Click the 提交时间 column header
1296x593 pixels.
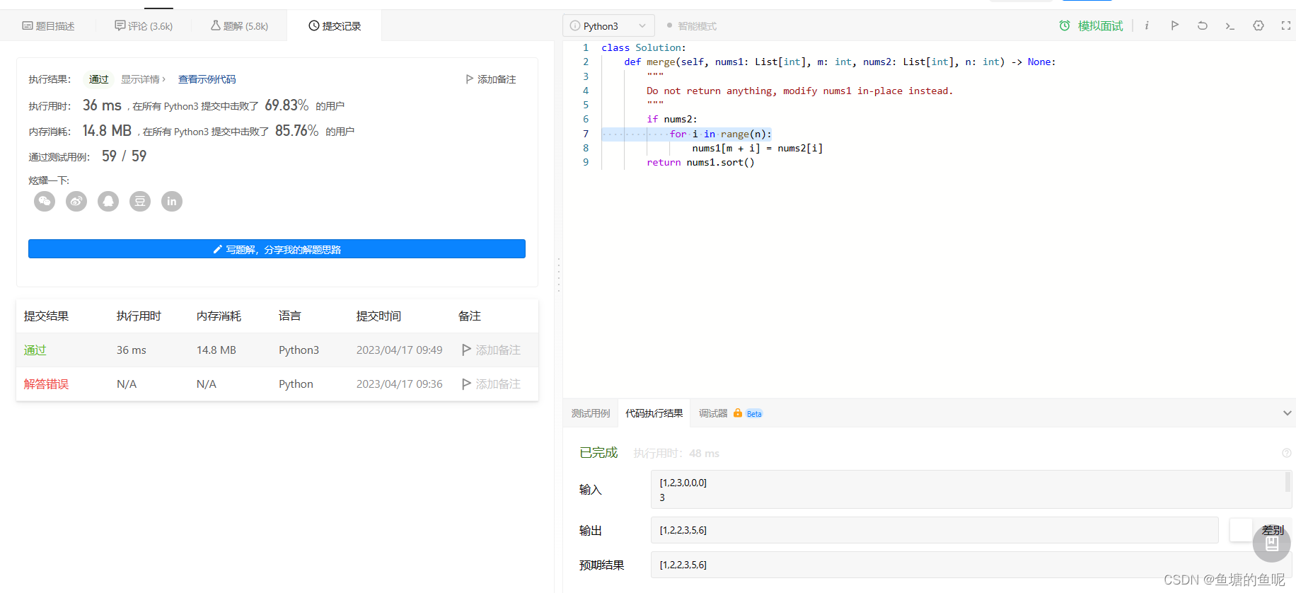coord(378,316)
